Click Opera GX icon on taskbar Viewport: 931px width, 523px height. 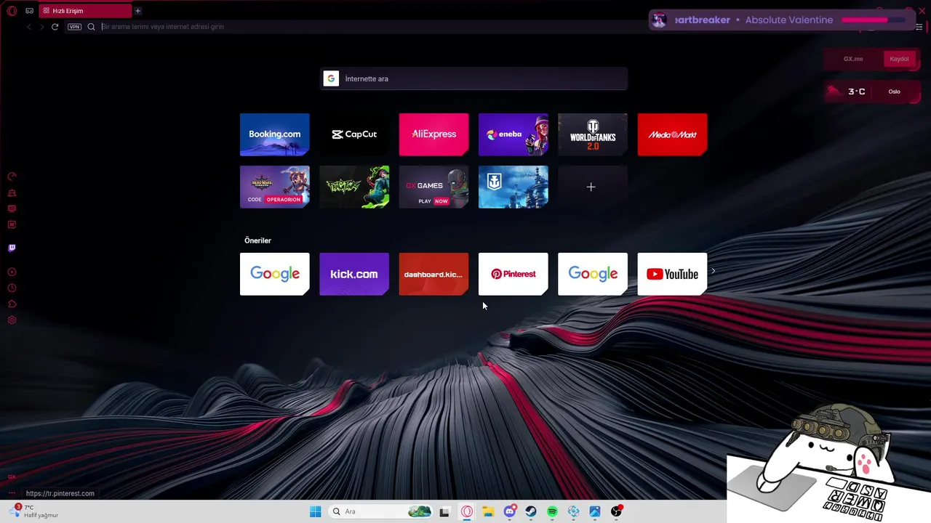click(x=467, y=511)
